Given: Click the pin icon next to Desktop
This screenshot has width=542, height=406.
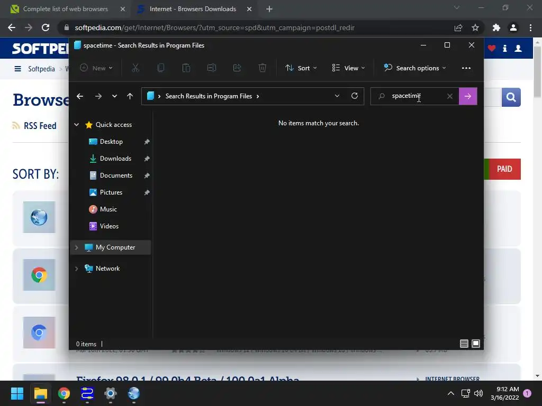Looking at the screenshot, I should (147, 142).
